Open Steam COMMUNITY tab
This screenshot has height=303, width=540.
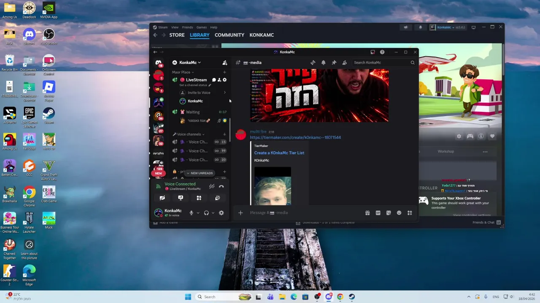[x=229, y=35]
